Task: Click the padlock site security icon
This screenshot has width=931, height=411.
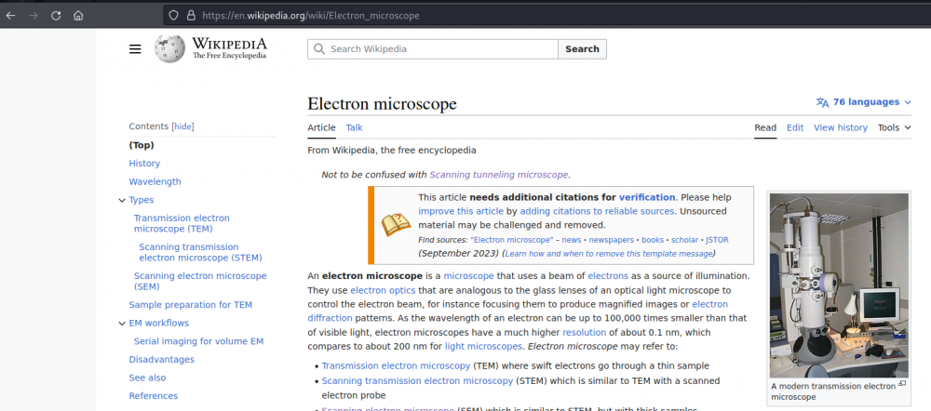Action: [191, 16]
